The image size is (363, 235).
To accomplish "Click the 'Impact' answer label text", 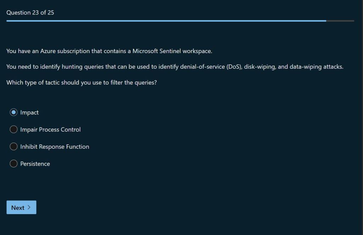I will point(29,113).
